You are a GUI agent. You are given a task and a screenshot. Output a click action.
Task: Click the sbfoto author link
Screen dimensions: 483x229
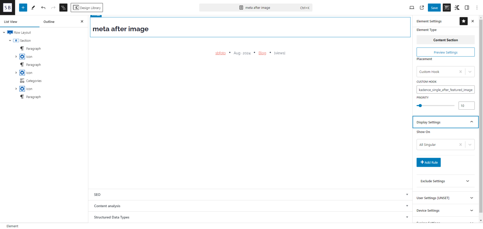[x=220, y=53]
